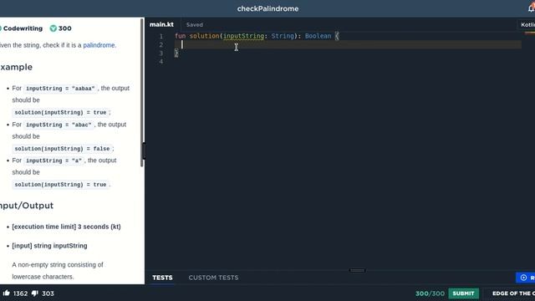Click [execution time limit] 3 seconds text
The height and width of the screenshot is (301, 535).
click(66, 227)
